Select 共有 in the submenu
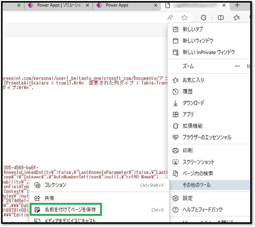The width and height of the screenshot is (255, 227). (x=99, y=198)
